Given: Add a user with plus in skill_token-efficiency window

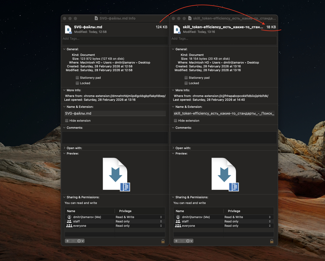Looking at the screenshot, I should point(176,241).
